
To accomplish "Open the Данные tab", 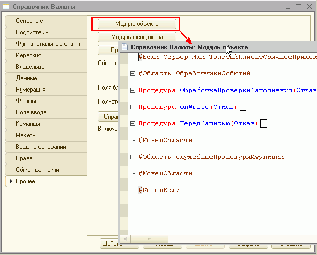I will tap(46, 78).
